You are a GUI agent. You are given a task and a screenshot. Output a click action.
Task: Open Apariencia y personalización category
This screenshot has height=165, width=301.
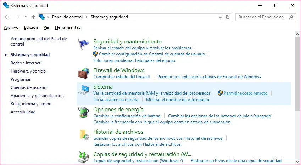click(37, 96)
